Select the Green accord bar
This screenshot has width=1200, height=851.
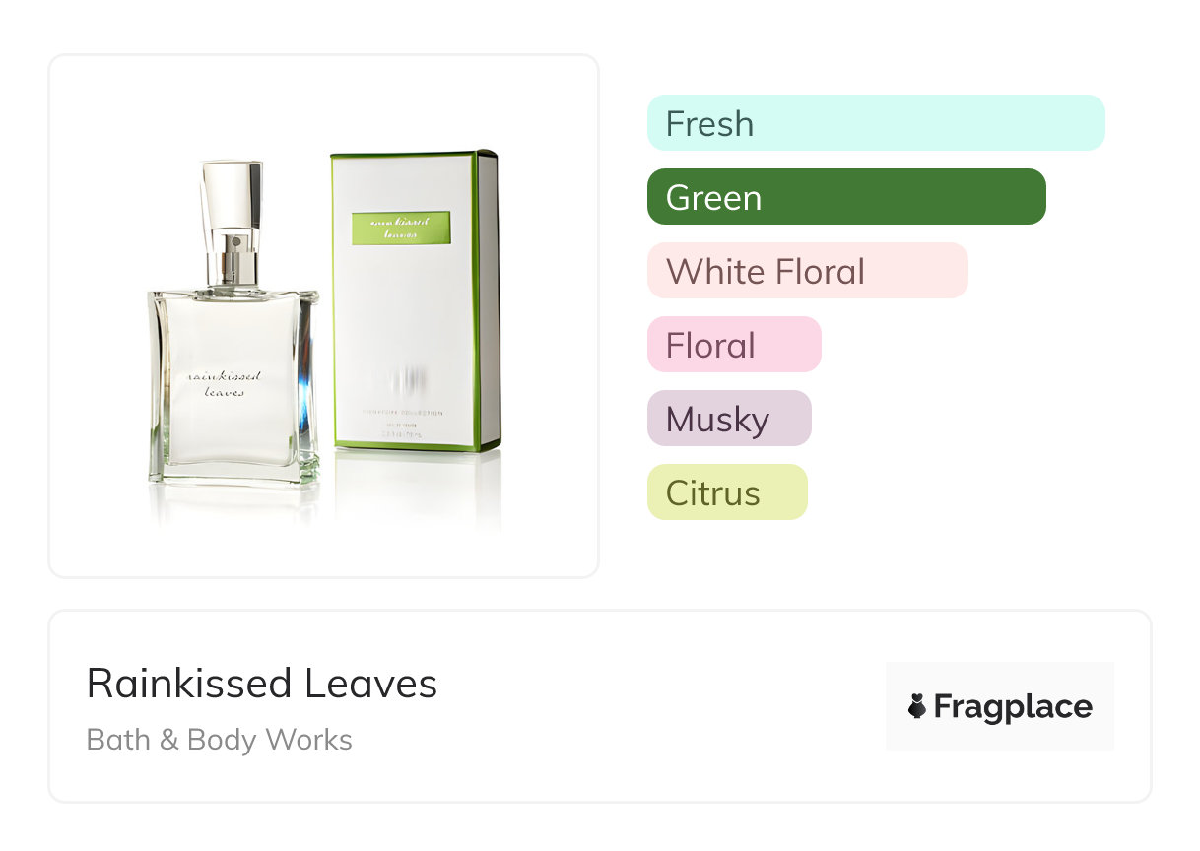846,197
